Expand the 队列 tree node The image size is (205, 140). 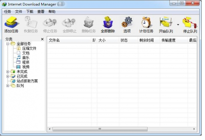8,86
